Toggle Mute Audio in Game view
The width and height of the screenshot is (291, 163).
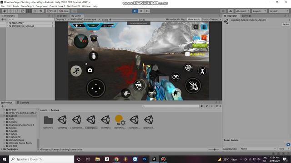[194, 19]
